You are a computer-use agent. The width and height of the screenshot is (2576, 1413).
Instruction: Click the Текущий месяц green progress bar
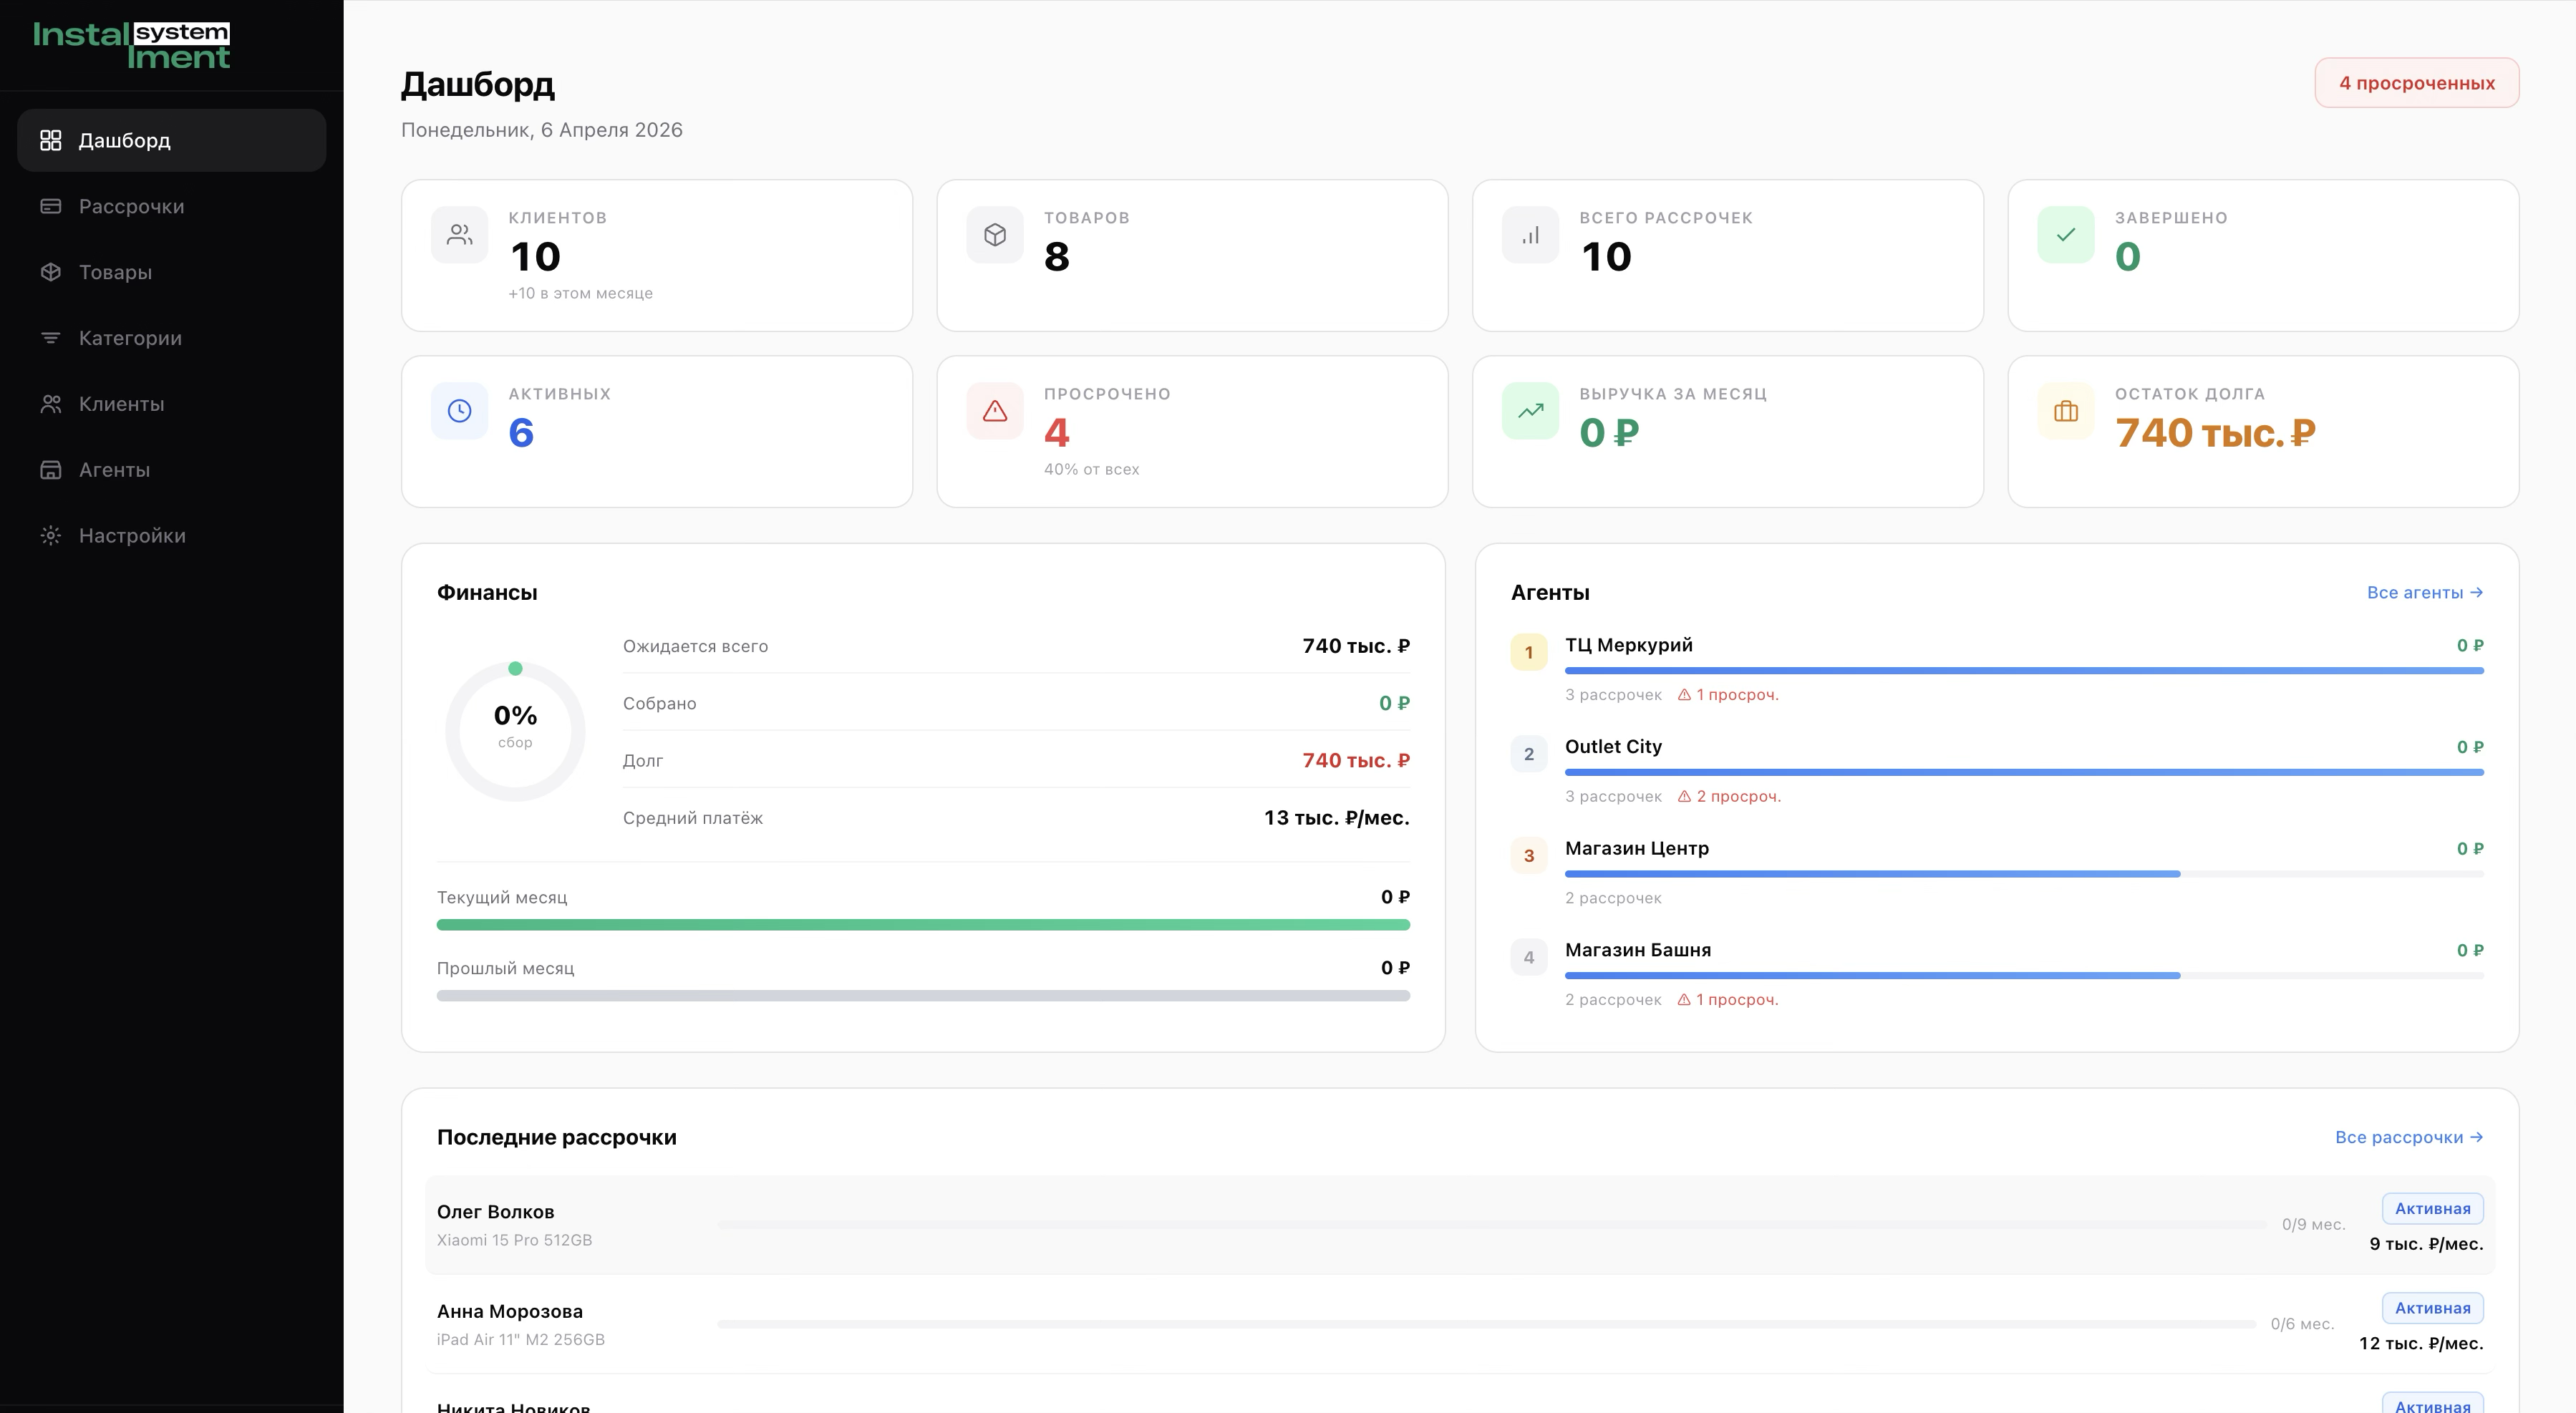pos(922,925)
